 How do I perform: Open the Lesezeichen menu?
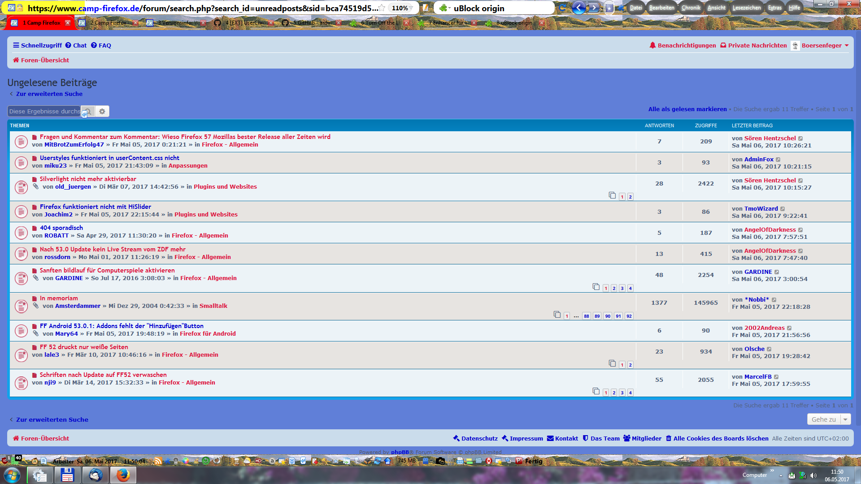(746, 8)
